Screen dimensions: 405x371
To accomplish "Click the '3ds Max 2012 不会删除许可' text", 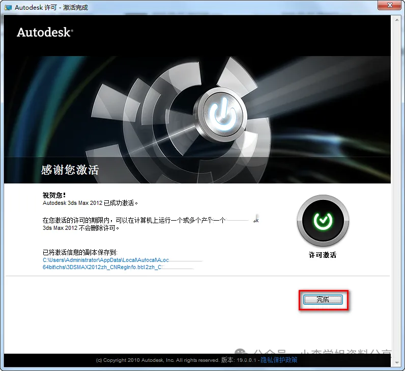I will (x=81, y=228).
